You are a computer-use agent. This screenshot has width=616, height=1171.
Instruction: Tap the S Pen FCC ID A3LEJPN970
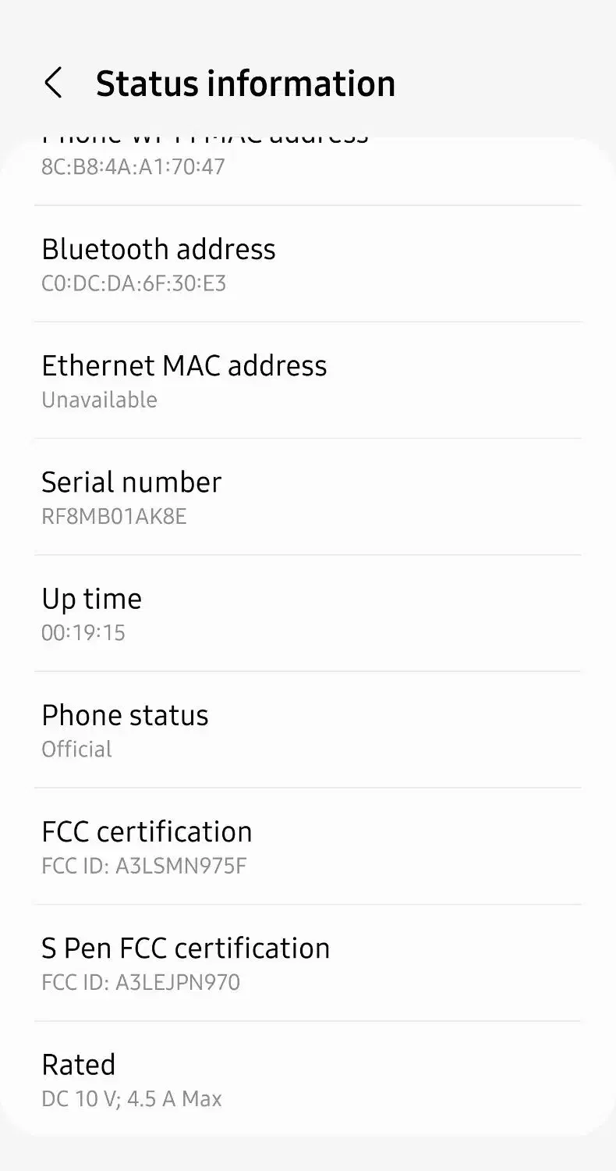(140, 982)
